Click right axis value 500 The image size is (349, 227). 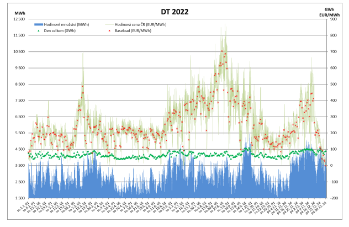(x=334, y=84)
